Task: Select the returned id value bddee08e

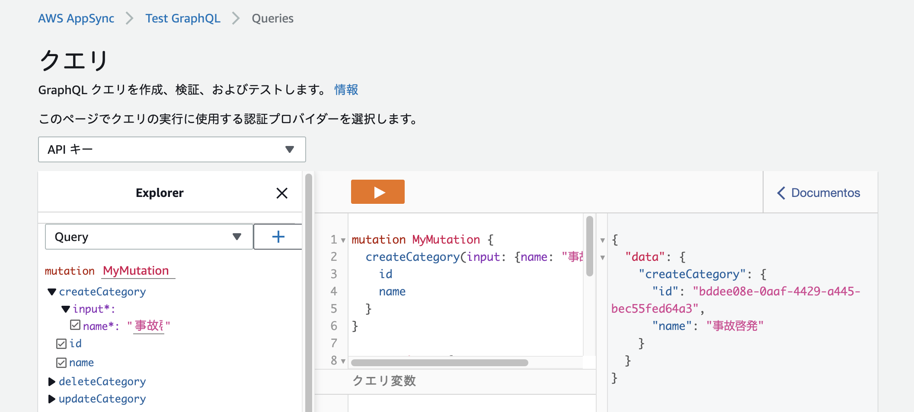Action: 736,300
